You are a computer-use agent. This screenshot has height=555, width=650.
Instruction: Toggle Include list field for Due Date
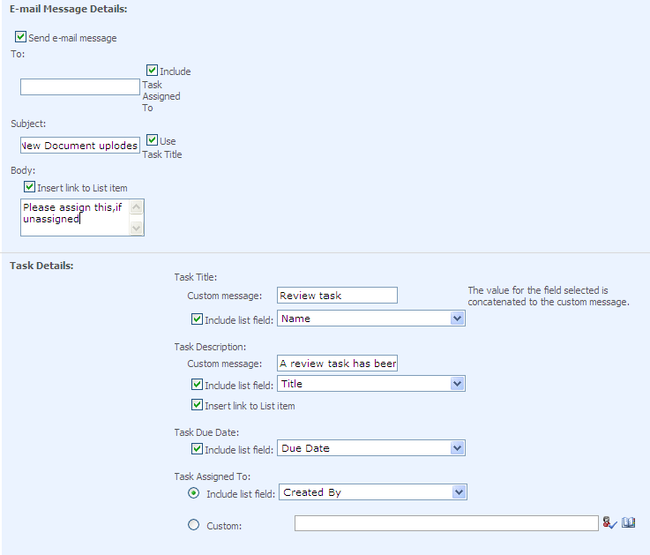[198, 448]
